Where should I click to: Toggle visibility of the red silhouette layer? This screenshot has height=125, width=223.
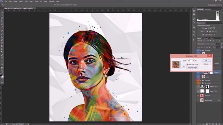[x=198, y=96]
